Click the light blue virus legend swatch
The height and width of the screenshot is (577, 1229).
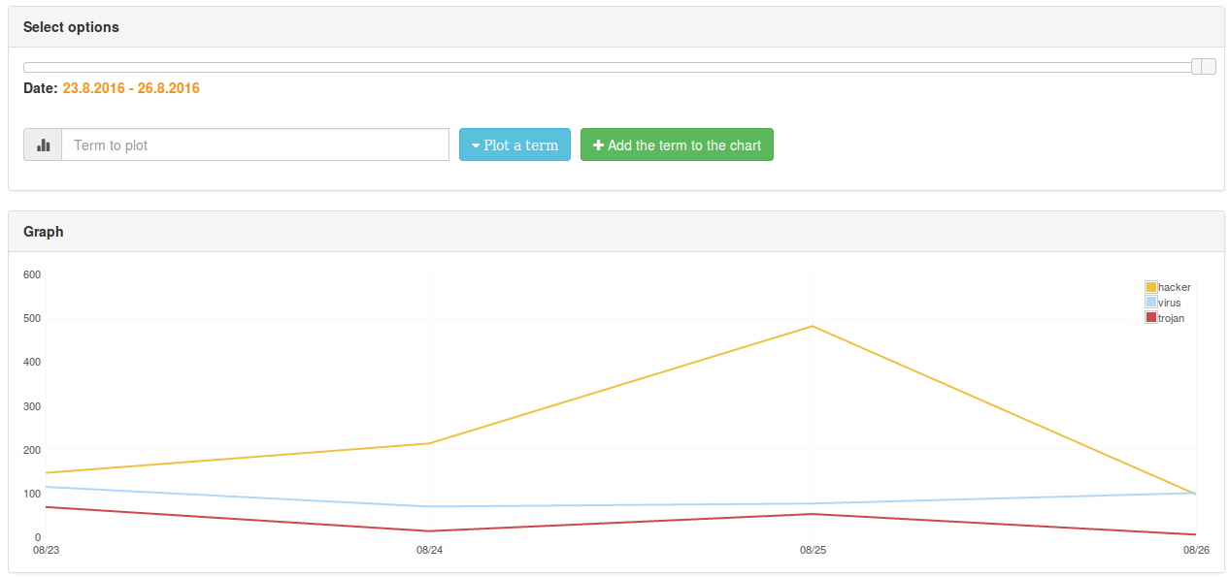point(1151,303)
